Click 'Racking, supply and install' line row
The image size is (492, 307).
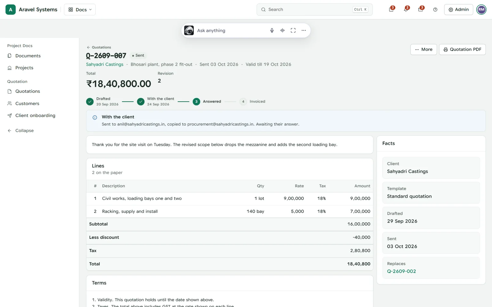point(230,212)
